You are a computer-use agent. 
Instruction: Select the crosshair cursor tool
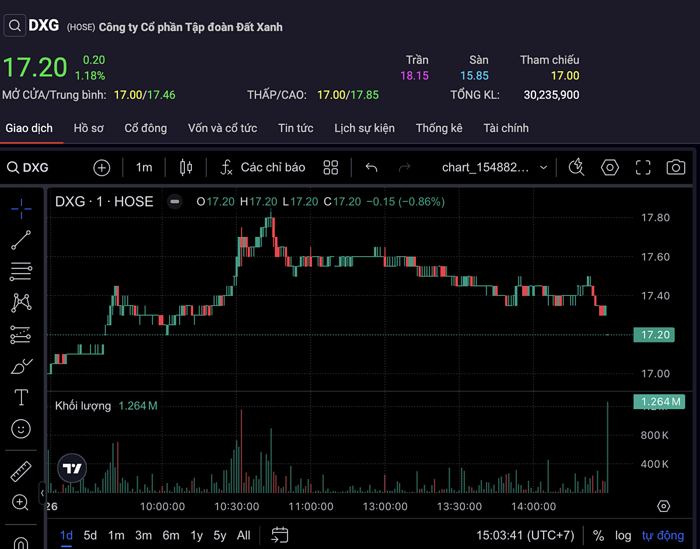point(22,208)
